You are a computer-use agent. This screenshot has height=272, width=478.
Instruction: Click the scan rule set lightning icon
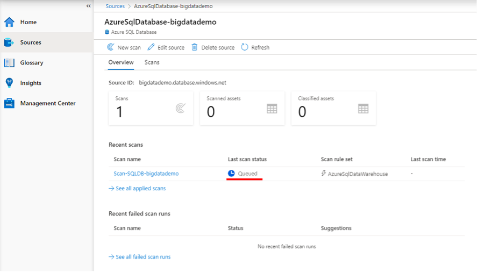click(x=324, y=173)
